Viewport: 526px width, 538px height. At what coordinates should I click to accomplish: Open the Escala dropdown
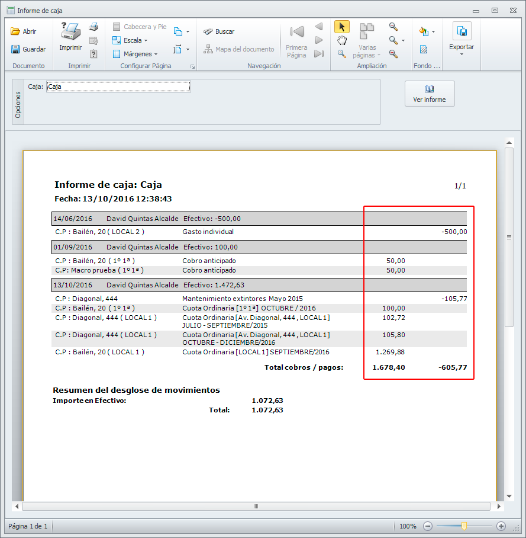132,40
